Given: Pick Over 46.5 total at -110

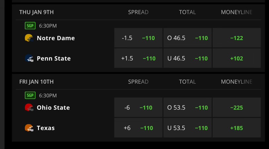Looking at the screenshot, I should pyautogui.click(x=188, y=38).
